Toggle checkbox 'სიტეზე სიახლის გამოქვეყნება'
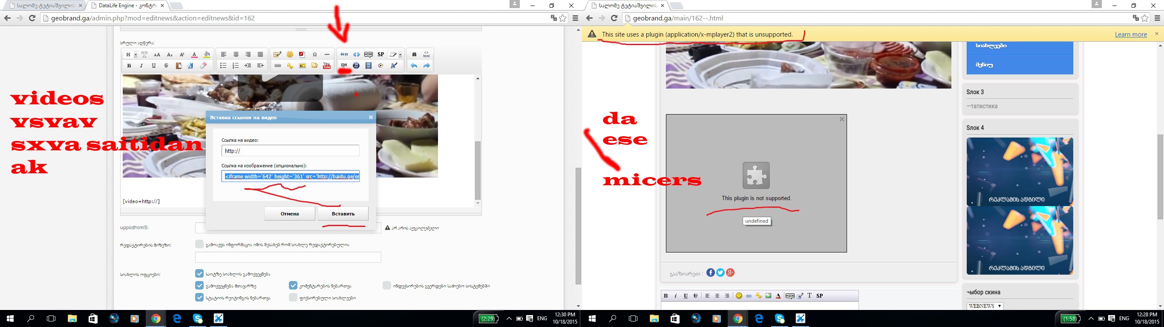The height and width of the screenshot is (327, 1164). coord(199,273)
